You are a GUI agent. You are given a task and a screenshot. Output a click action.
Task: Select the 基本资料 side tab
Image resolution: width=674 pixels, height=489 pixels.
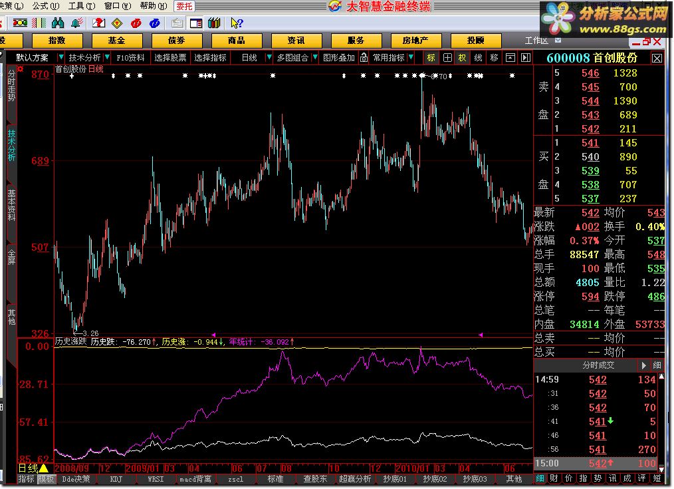[11, 206]
